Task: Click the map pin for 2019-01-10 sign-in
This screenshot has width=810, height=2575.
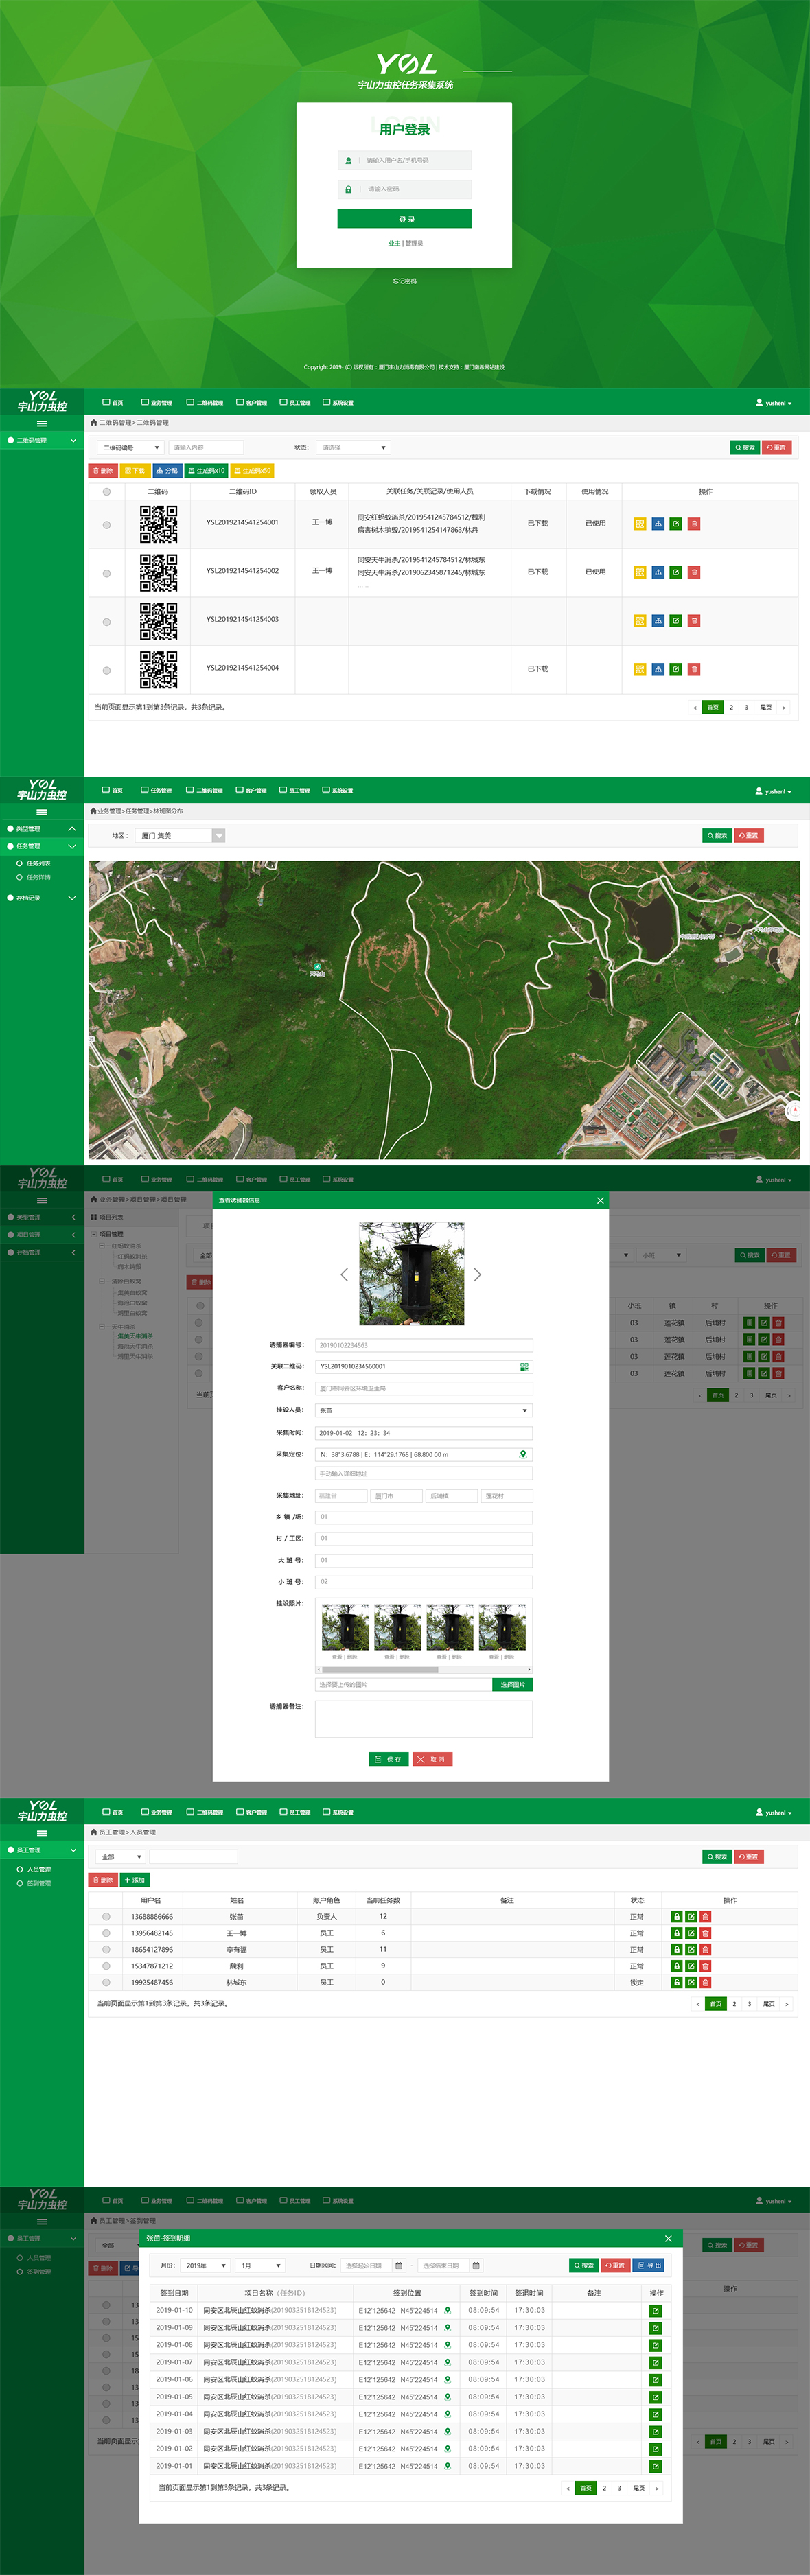Action: 447,2310
